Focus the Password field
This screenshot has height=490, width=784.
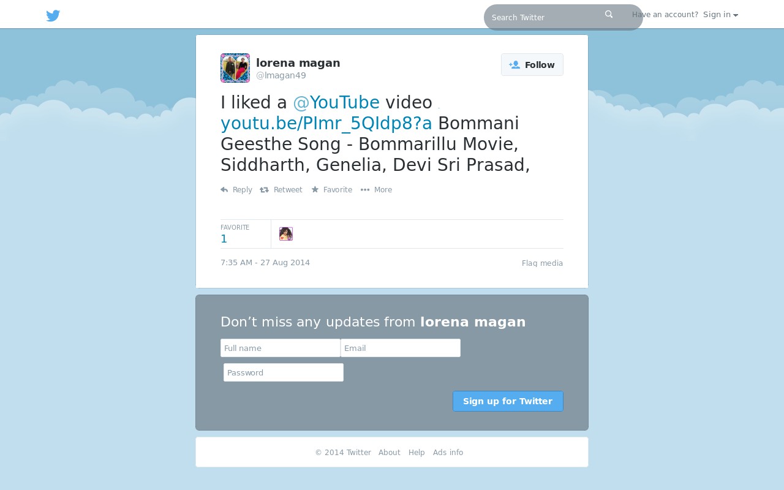(x=284, y=372)
